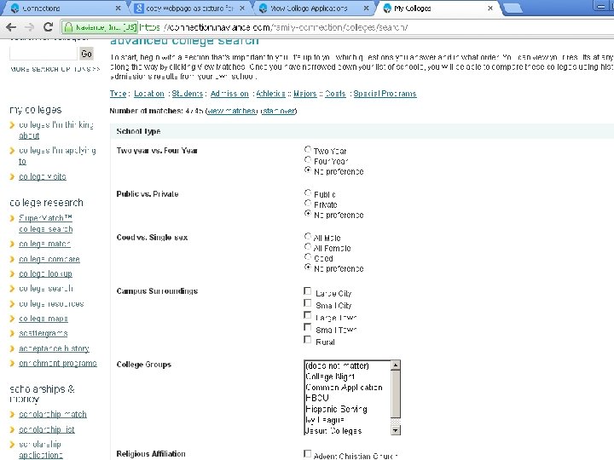Click the browser forward arrow
Screen dimensions: 614x460
tap(29, 27)
